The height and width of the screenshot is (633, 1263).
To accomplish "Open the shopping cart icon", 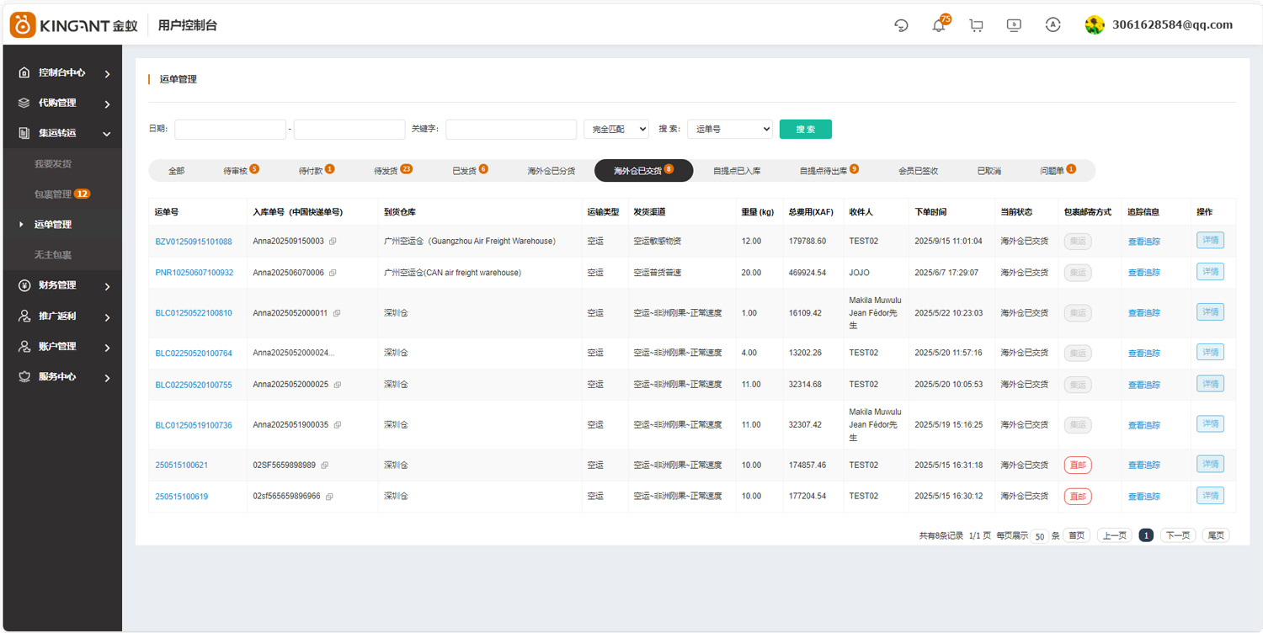I will [977, 25].
